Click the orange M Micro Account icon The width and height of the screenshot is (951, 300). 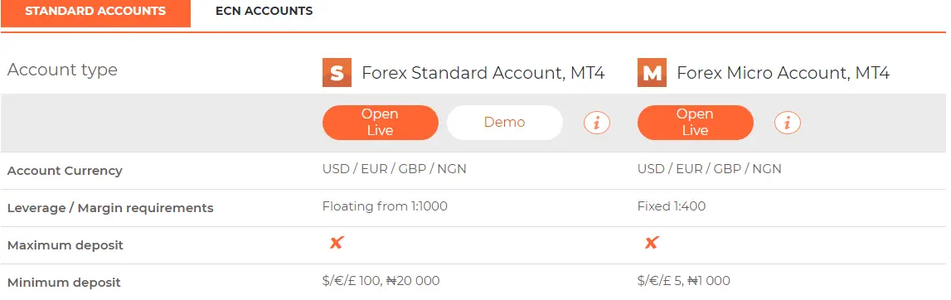pyautogui.click(x=652, y=73)
